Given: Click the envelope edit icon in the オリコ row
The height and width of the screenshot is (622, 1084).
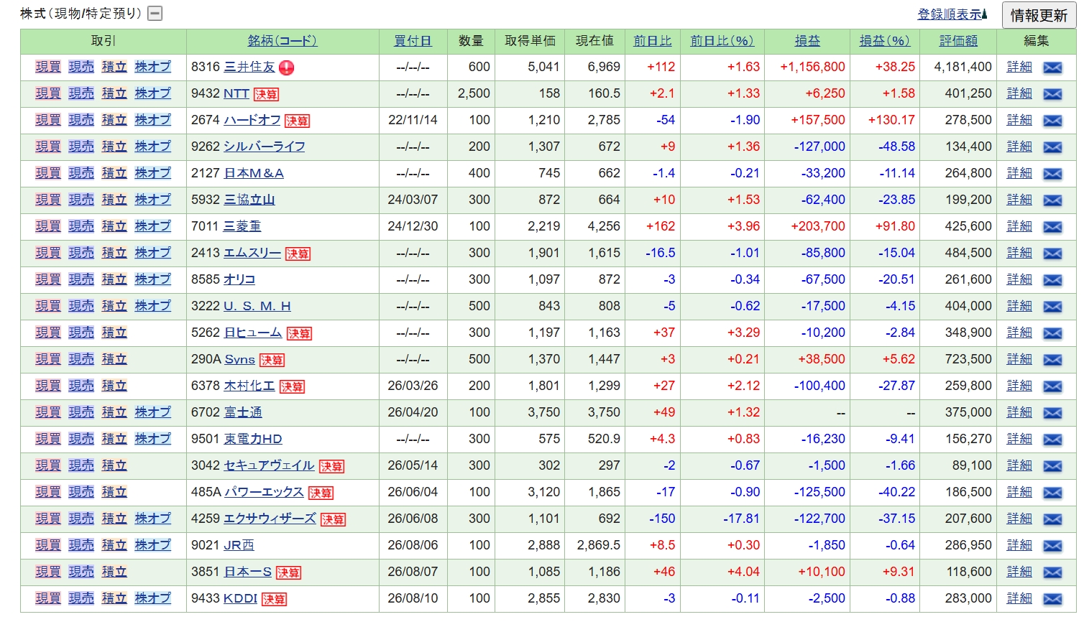Looking at the screenshot, I should pos(1052,280).
